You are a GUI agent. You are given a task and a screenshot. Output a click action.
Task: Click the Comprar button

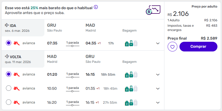point(198,47)
